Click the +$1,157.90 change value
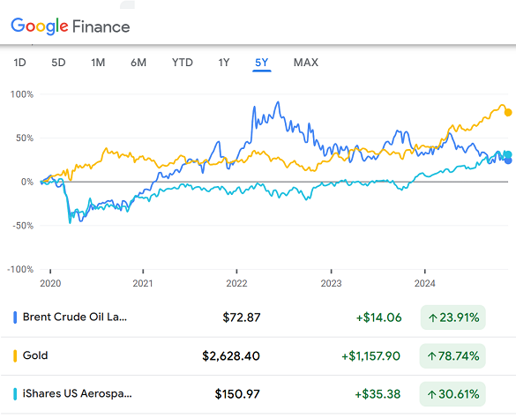516x418 pixels. coord(370,355)
